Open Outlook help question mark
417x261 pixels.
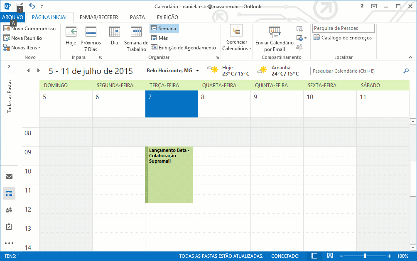click(x=362, y=6)
